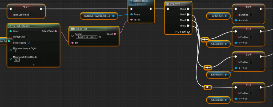Click the Result pin on Format Text
Image resolution: width=273 pixels, height=107 pixels.
point(115,34)
